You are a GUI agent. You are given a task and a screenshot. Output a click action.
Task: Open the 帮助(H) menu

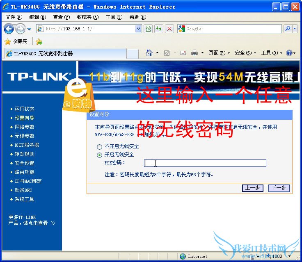point(138,17)
